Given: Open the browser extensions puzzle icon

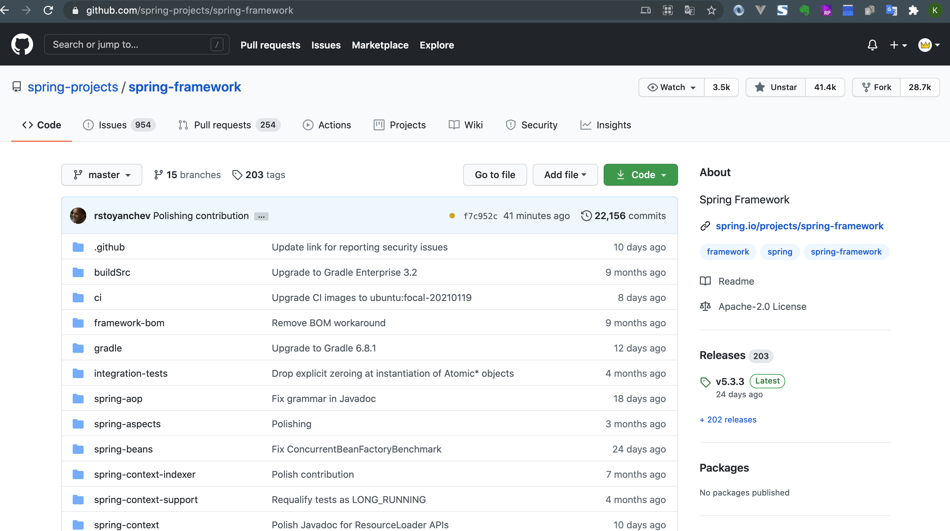Looking at the screenshot, I should 913,10.
